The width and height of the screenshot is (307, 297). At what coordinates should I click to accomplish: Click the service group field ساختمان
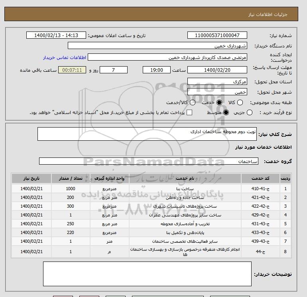click(x=149, y=161)
